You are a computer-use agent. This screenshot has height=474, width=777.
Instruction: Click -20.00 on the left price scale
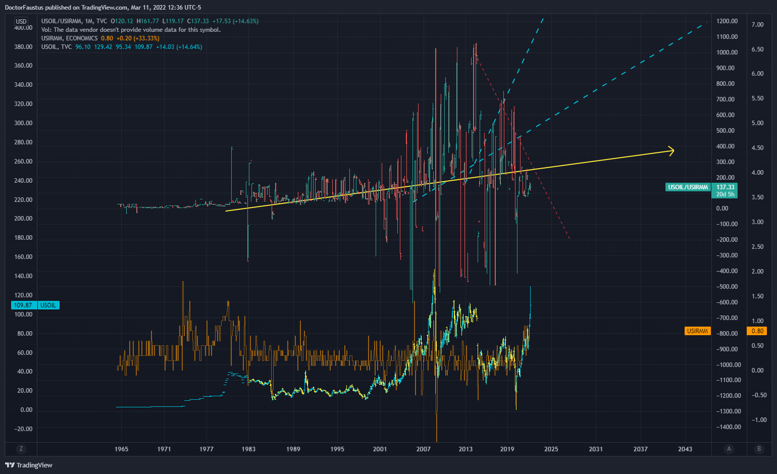click(x=22, y=429)
